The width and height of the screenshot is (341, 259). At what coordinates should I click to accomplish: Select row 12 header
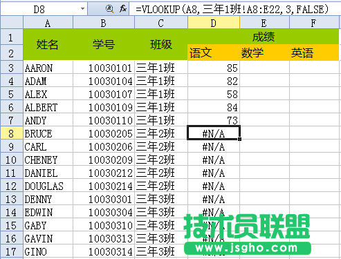[12, 186]
